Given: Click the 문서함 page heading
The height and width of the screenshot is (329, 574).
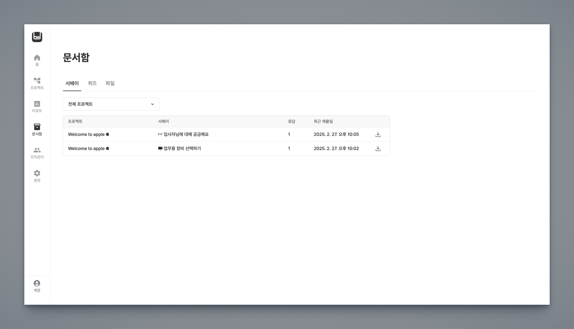Looking at the screenshot, I should coord(76,57).
